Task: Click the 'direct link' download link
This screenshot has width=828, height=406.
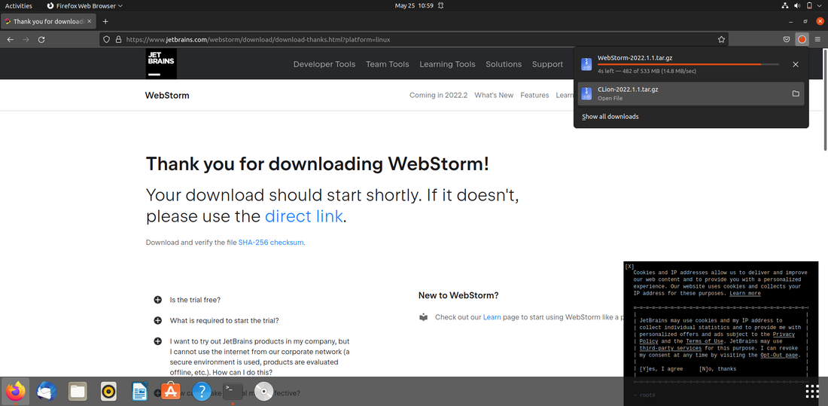Action: click(x=303, y=216)
